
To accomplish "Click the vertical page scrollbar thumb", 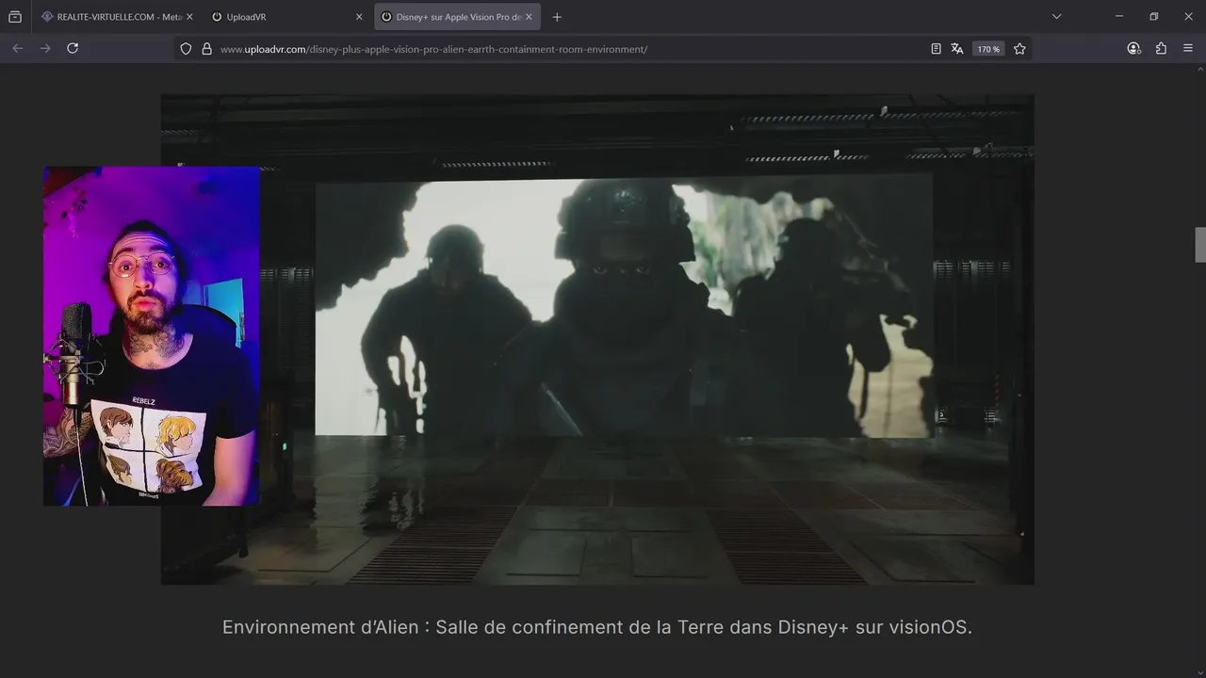I will point(1200,245).
